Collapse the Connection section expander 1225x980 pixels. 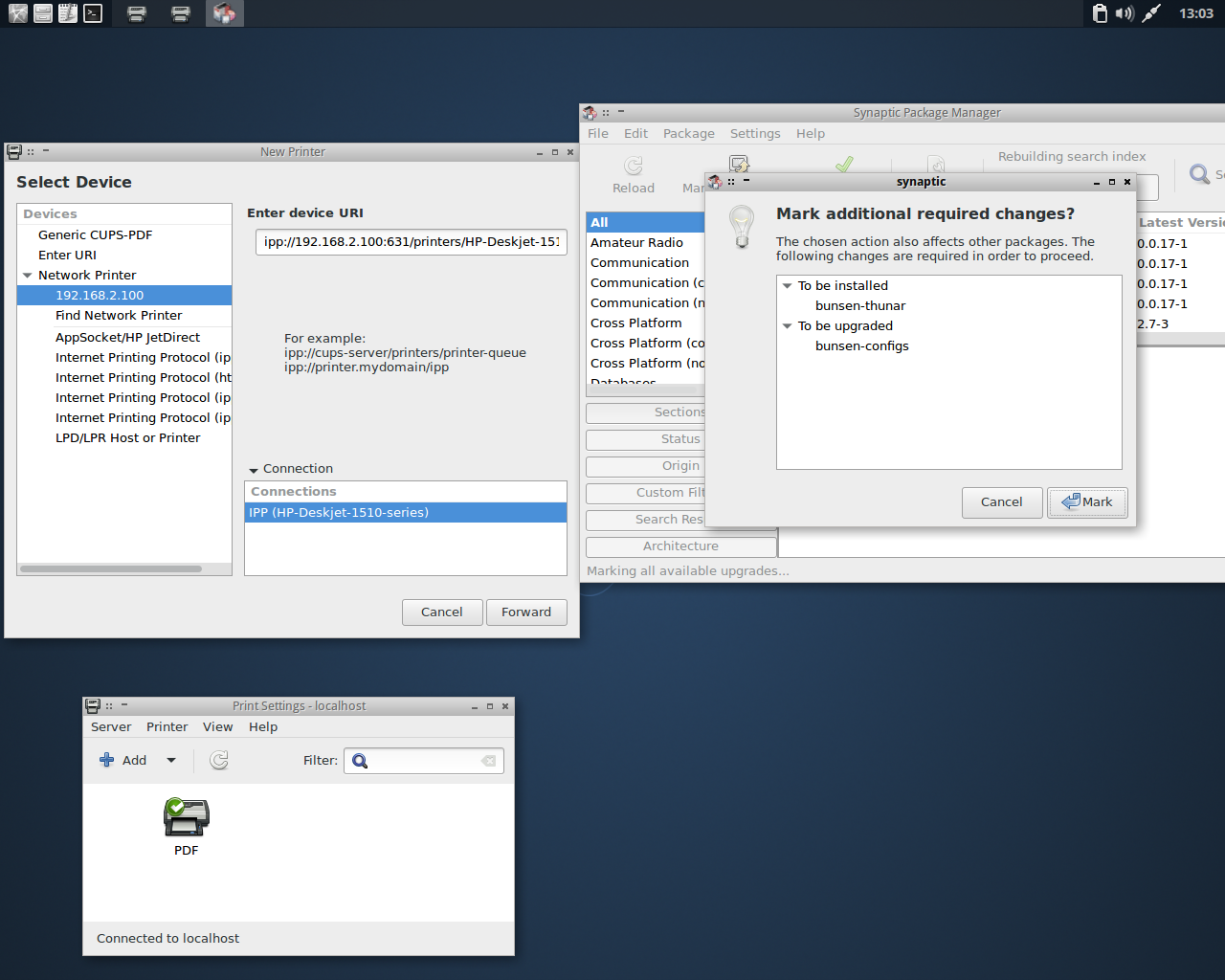(254, 470)
